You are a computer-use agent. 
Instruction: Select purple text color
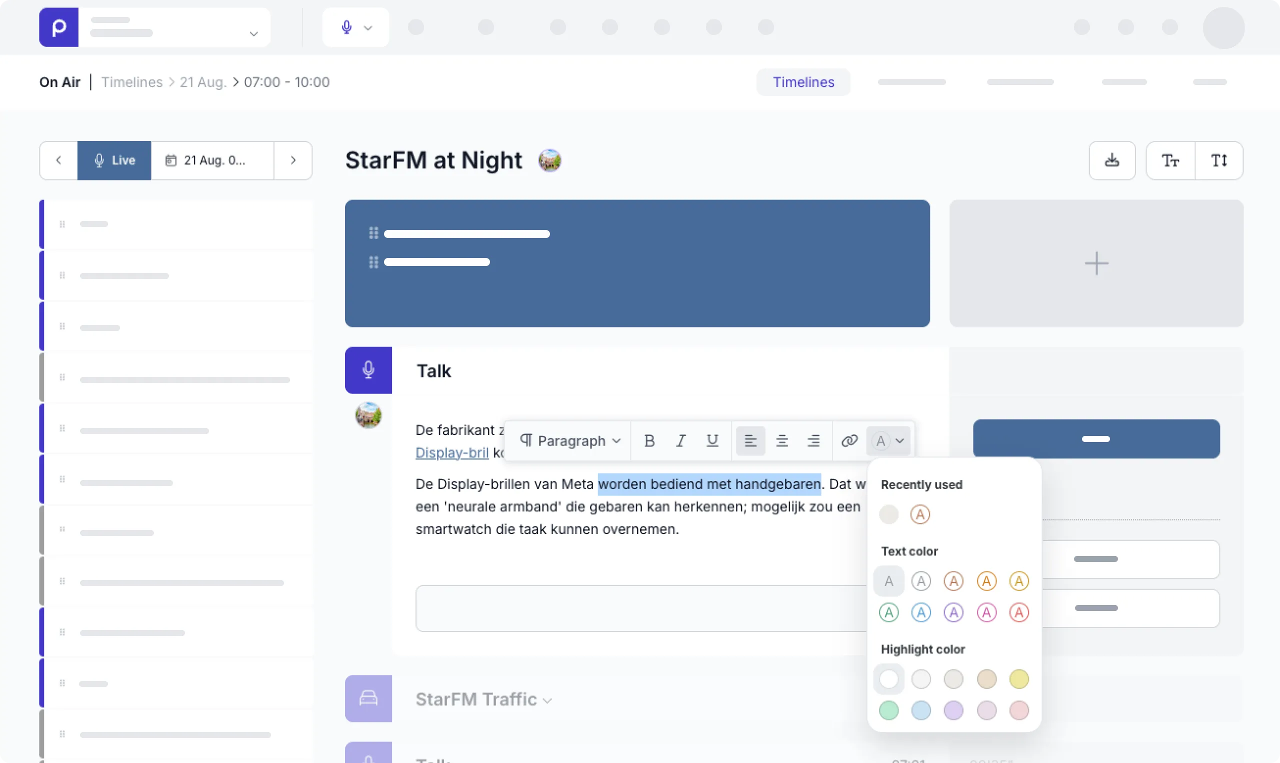pyautogui.click(x=953, y=612)
